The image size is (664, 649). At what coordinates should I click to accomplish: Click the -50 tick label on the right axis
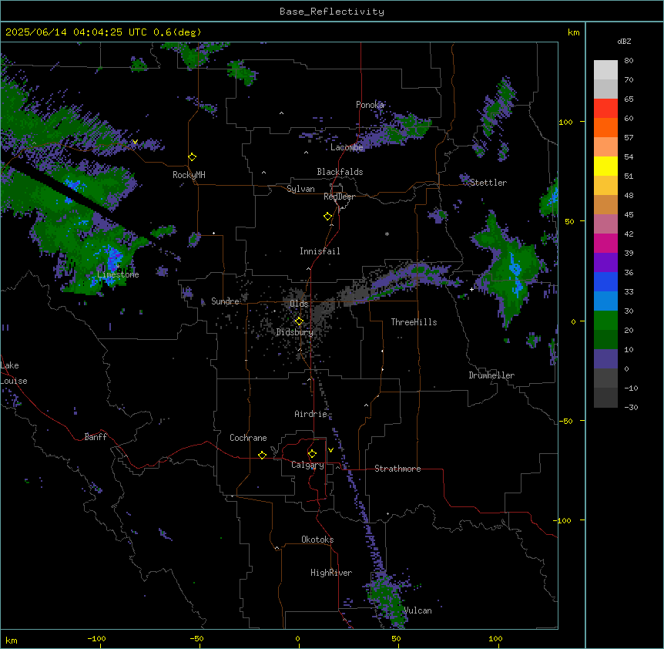pyautogui.click(x=565, y=421)
